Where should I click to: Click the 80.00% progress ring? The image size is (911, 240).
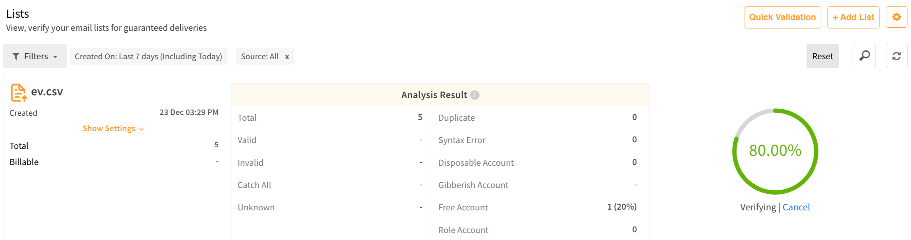[775, 151]
